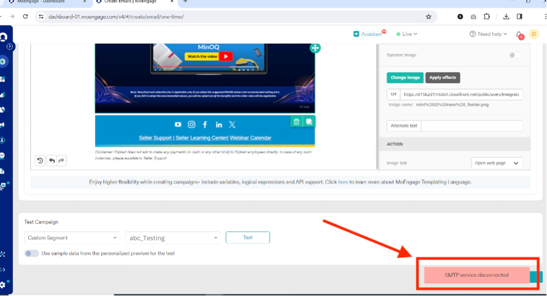The width and height of the screenshot is (547, 296).
Task: Open the Live environment dropdown
Action: pos(407,34)
